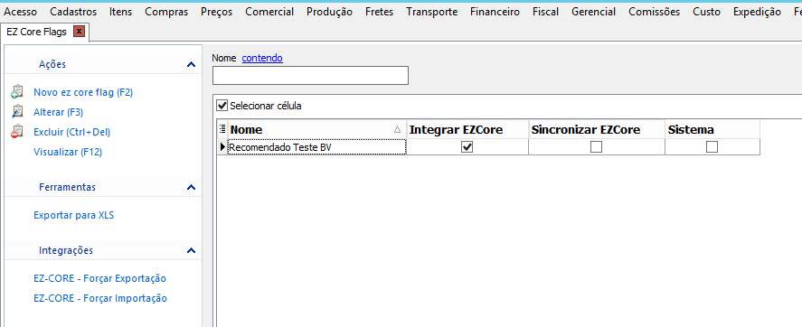Screen dimensions: 802x327
Task: Click the Alterar (F3) clipboard icon
Action: [x=17, y=112]
